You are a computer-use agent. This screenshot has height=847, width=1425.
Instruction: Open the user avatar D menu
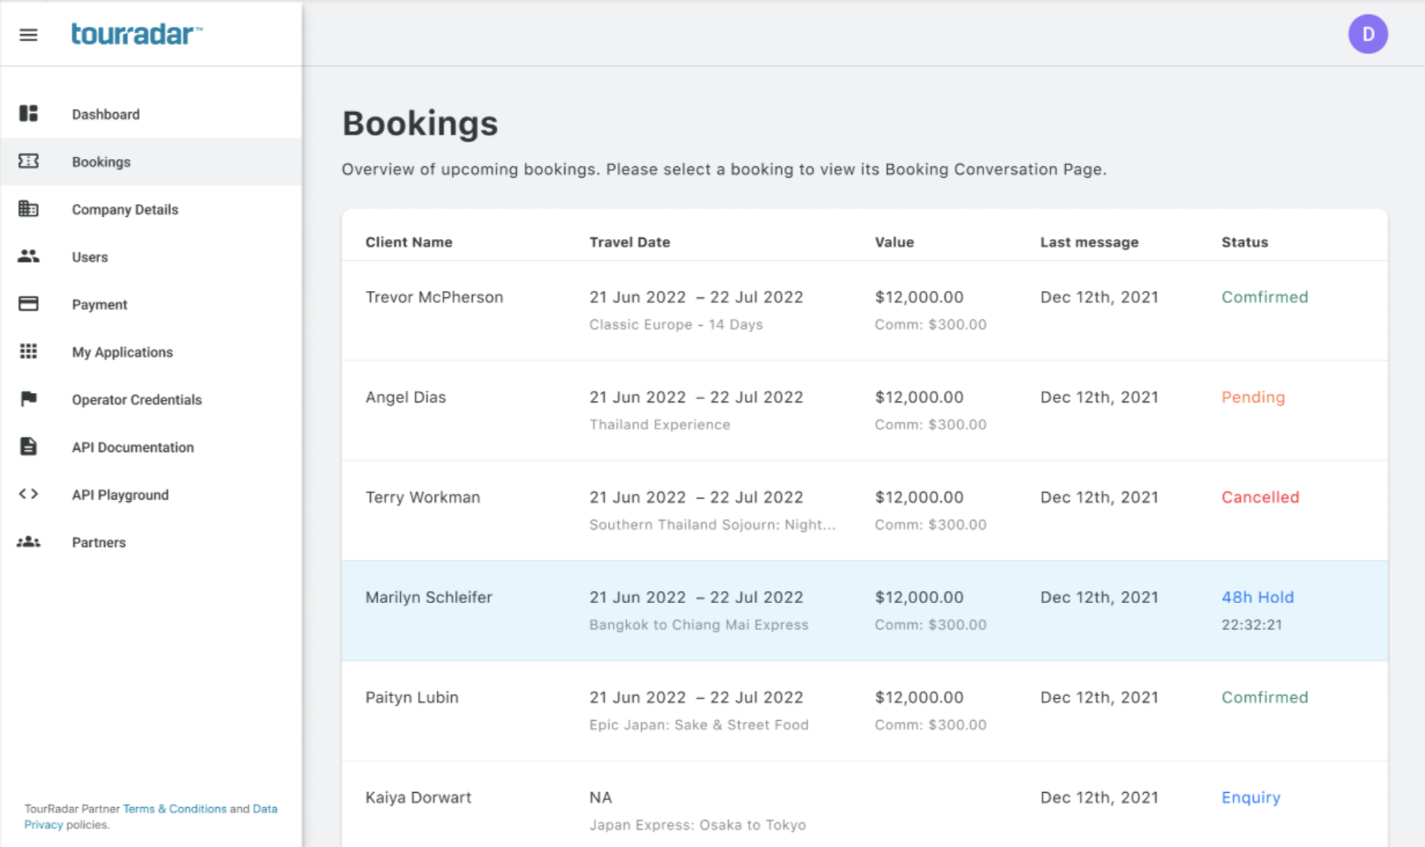click(x=1367, y=34)
